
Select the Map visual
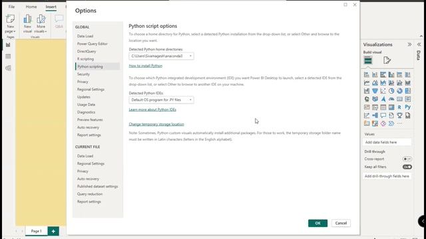click(x=367, y=99)
